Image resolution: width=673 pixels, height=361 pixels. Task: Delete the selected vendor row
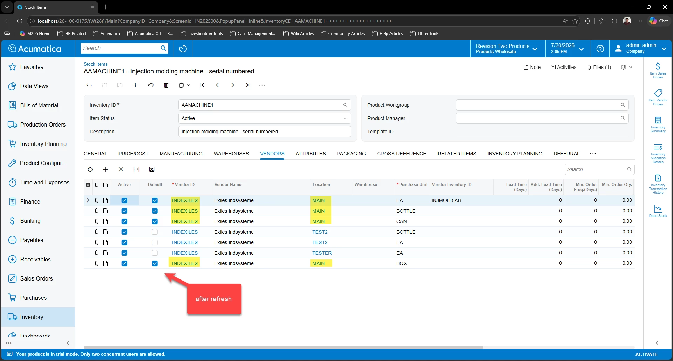click(121, 169)
